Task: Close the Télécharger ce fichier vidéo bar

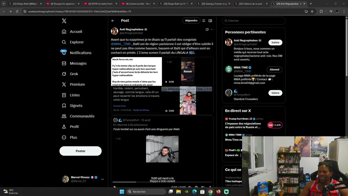Action: click(210, 89)
